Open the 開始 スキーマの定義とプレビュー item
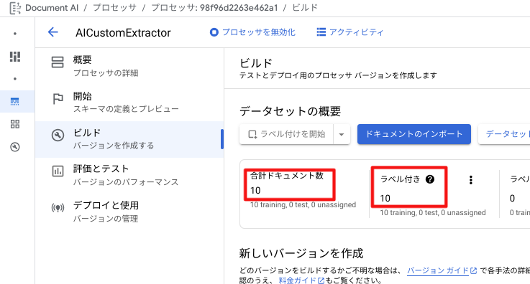The image size is (530, 284). (129, 103)
